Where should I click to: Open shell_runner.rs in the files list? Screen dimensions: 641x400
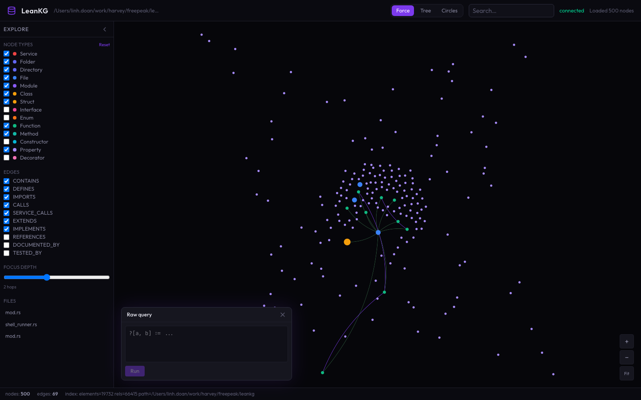[21, 324]
